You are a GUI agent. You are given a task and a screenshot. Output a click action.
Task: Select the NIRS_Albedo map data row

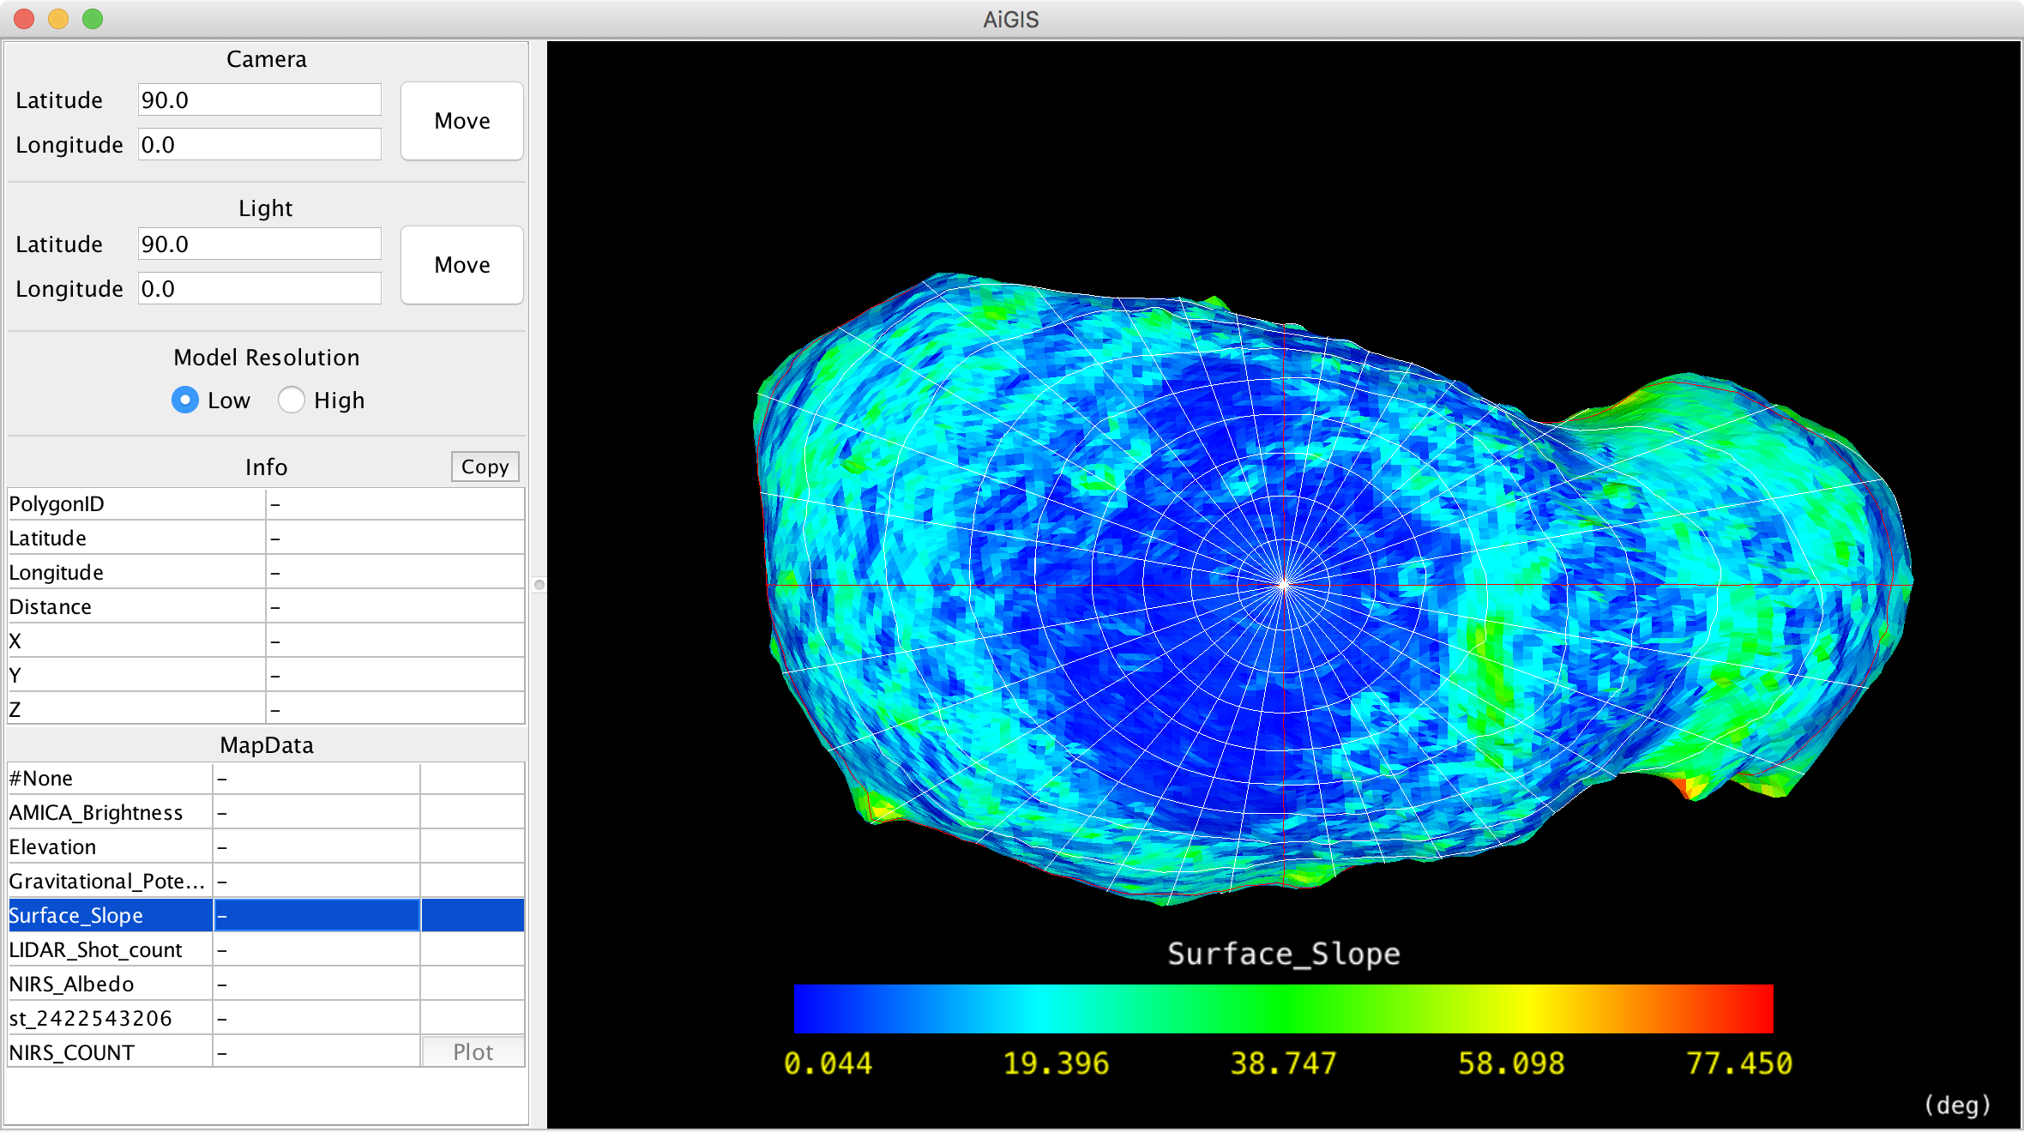pyautogui.click(x=110, y=984)
